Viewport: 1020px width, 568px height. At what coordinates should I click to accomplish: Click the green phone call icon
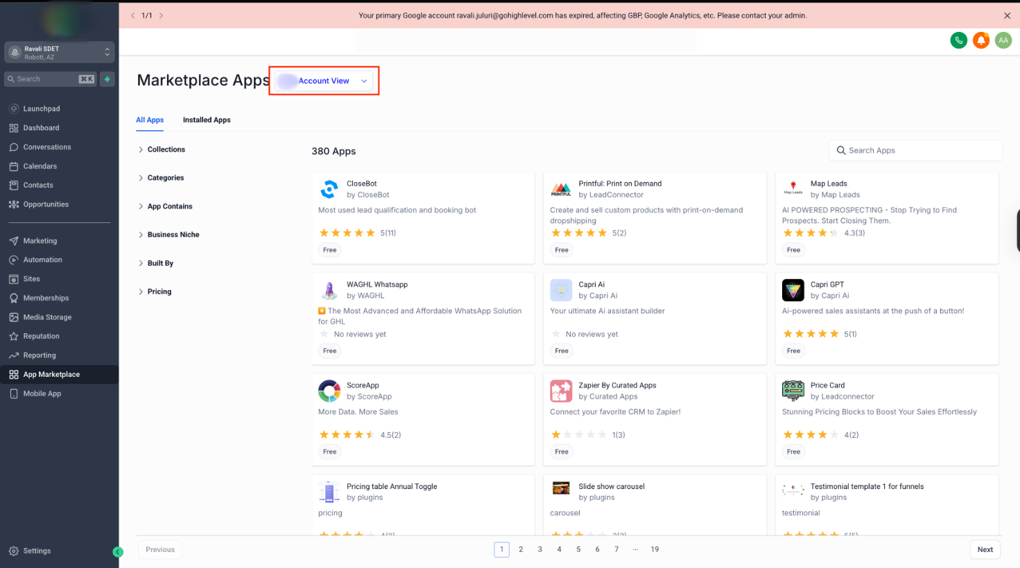click(x=958, y=41)
